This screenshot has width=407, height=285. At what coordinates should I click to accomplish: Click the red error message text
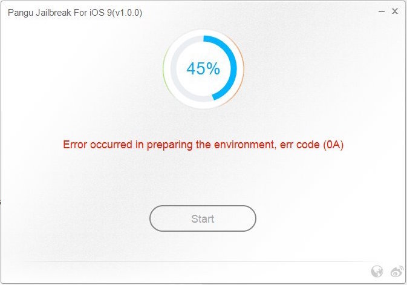click(203, 145)
